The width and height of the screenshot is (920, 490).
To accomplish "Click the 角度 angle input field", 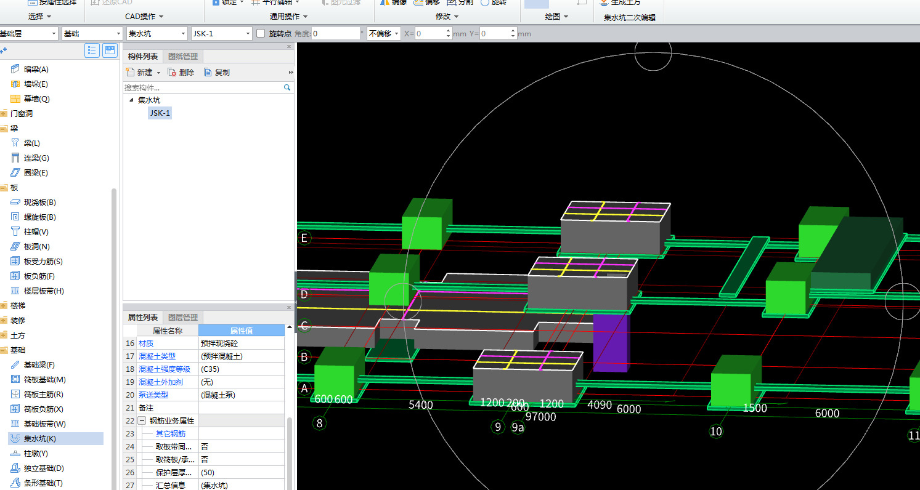I will (336, 33).
